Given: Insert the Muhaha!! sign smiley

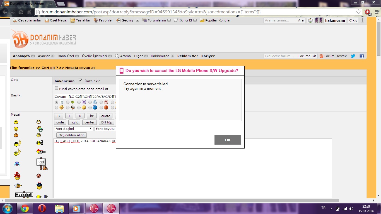Looking at the screenshot, I should click(24, 195).
